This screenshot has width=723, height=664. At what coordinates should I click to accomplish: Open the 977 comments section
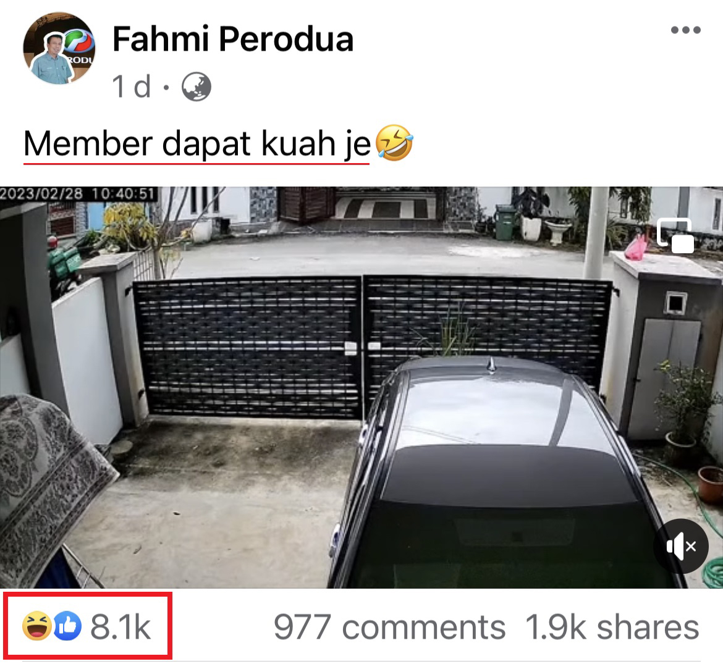[390, 627]
